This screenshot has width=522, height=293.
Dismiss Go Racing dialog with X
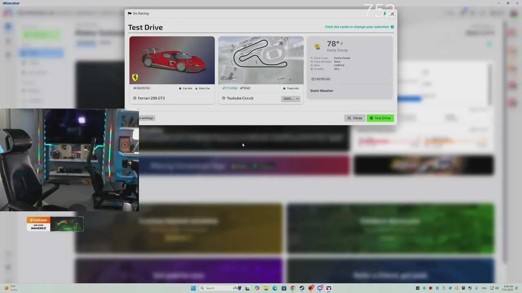point(392,14)
